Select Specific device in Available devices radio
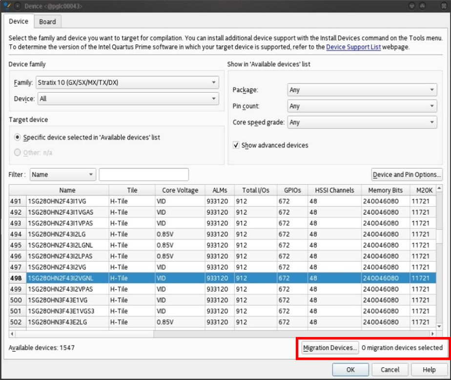 coord(18,138)
